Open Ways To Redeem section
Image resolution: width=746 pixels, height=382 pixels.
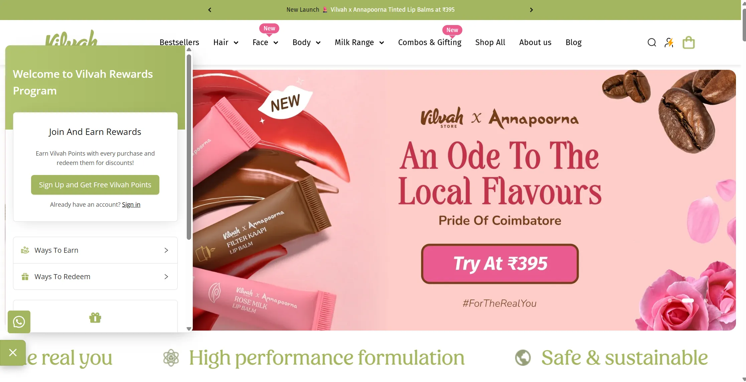pyautogui.click(x=95, y=276)
